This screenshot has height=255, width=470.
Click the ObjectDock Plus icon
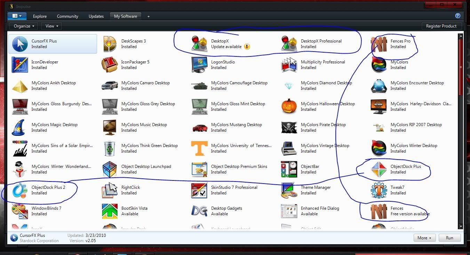(x=379, y=169)
